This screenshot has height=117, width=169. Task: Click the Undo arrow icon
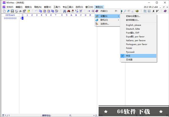point(36,11)
